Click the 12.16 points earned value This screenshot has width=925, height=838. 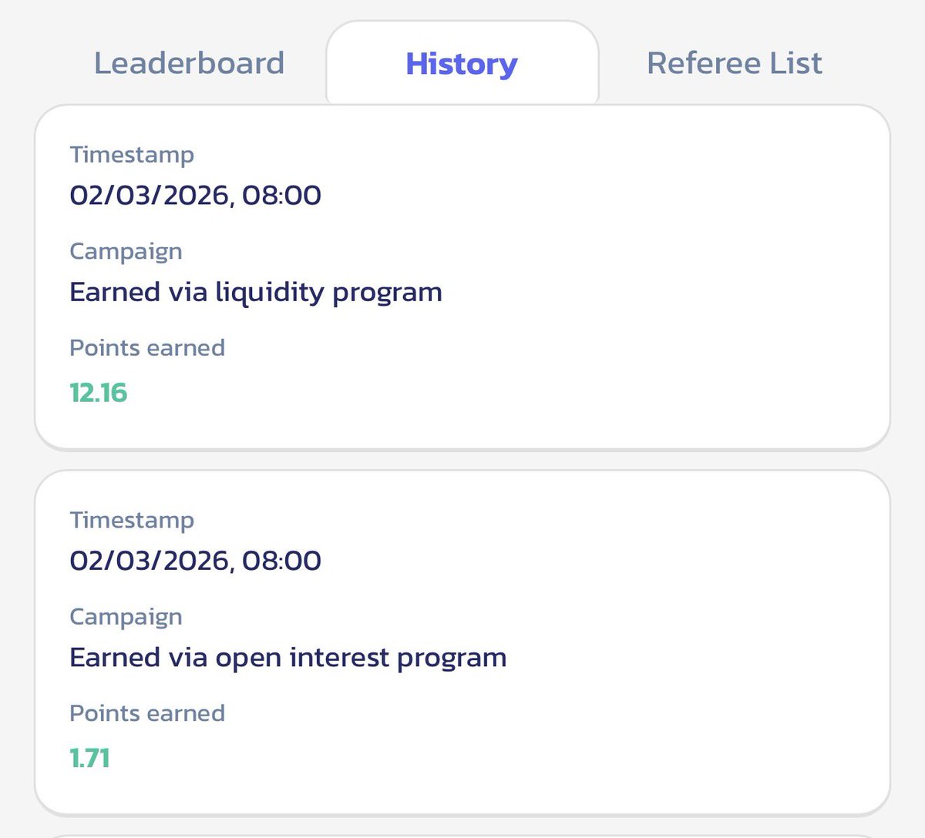pyautogui.click(x=98, y=393)
